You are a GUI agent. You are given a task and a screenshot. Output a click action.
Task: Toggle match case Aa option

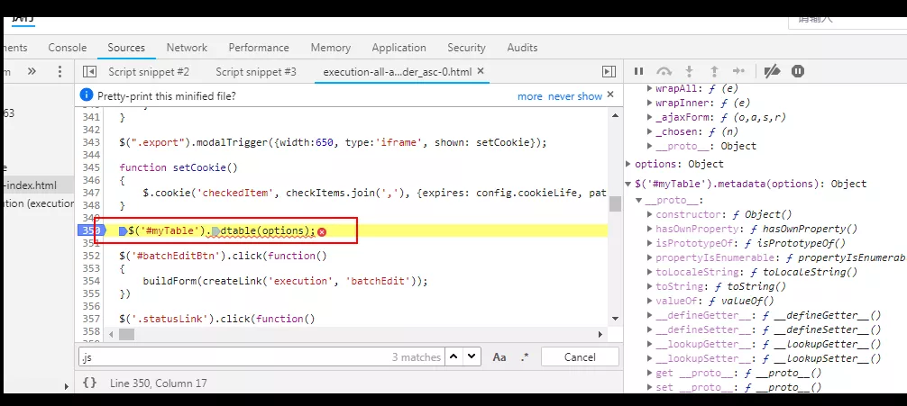click(x=499, y=357)
